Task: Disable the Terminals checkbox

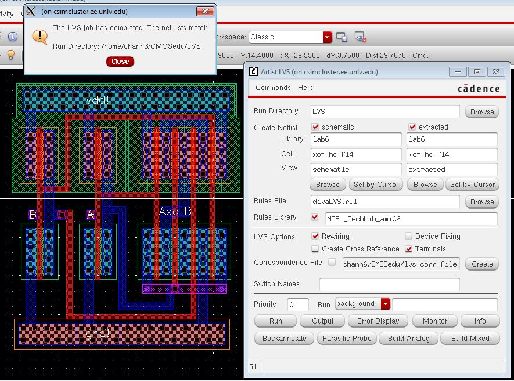Action: pyautogui.click(x=409, y=249)
